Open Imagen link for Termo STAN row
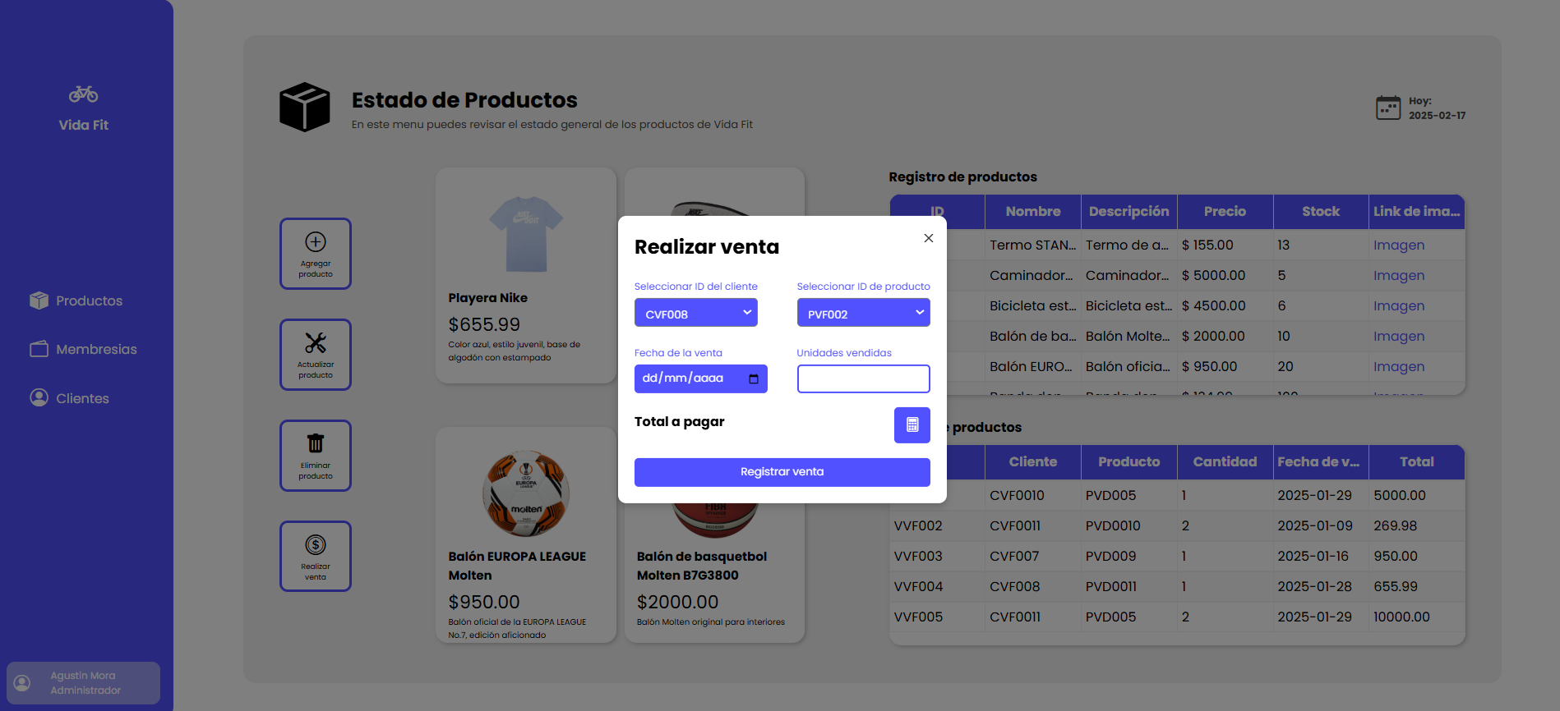 1399,245
